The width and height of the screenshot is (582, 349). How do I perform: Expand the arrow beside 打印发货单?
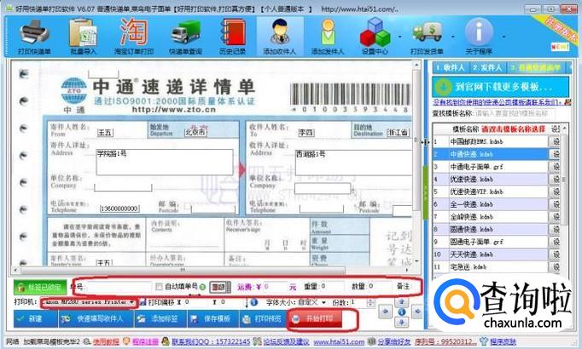pyautogui.click(x=453, y=37)
